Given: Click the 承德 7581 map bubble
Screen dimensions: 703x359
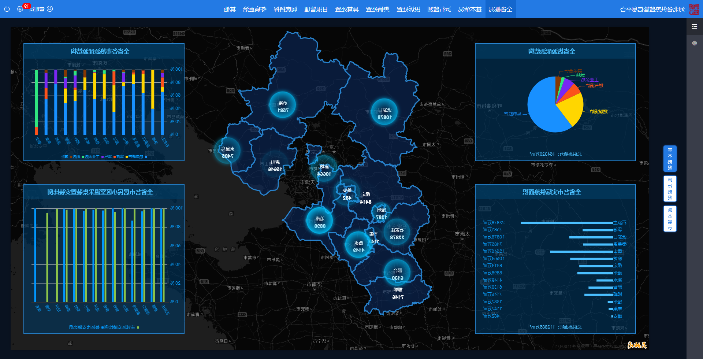Looking at the screenshot, I should click(282, 105).
